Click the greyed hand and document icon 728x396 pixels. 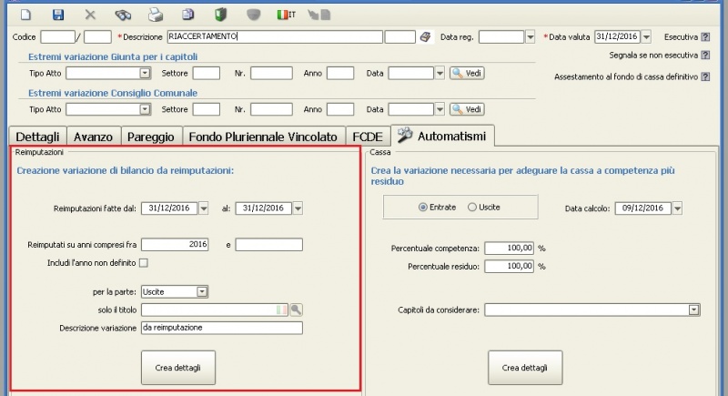(319, 15)
